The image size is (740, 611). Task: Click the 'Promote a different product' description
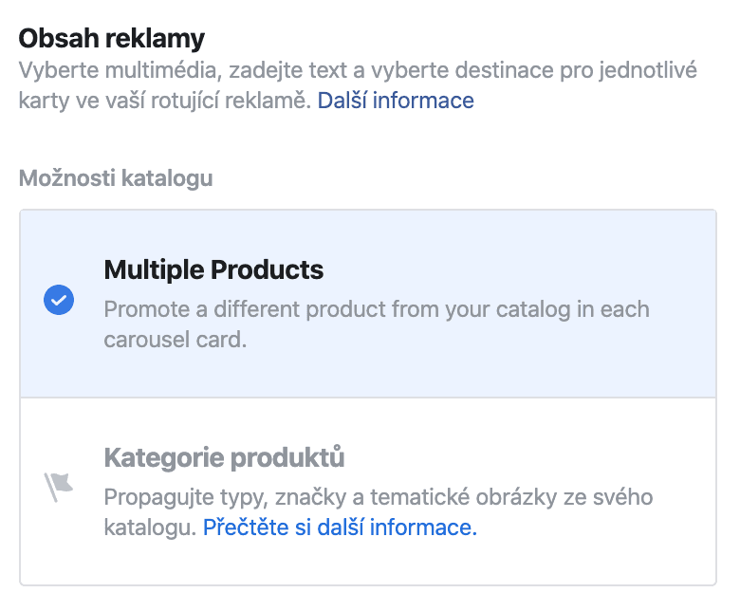coord(376,309)
